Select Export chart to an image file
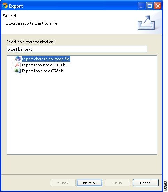Viewport: 168px width, 192px height. coord(46,59)
